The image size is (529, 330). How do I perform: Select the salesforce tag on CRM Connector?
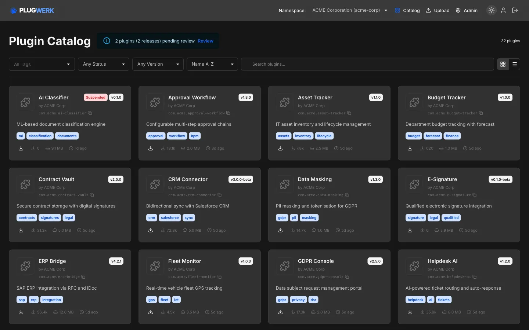(169, 217)
